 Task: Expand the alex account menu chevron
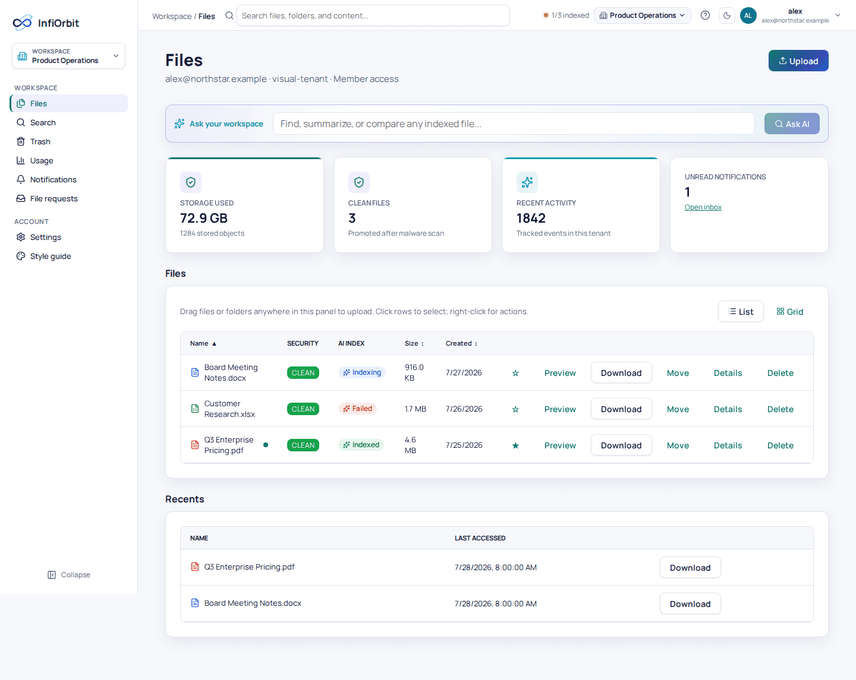(x=838, y=15)
